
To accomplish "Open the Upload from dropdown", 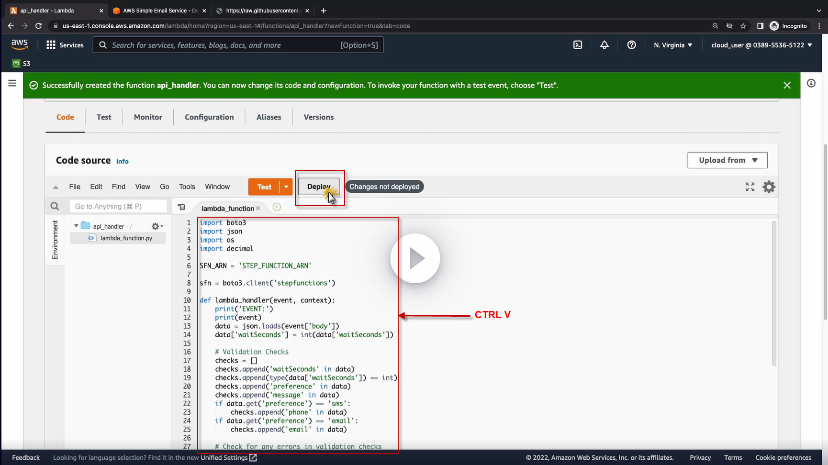I will (x=727, y=160).
